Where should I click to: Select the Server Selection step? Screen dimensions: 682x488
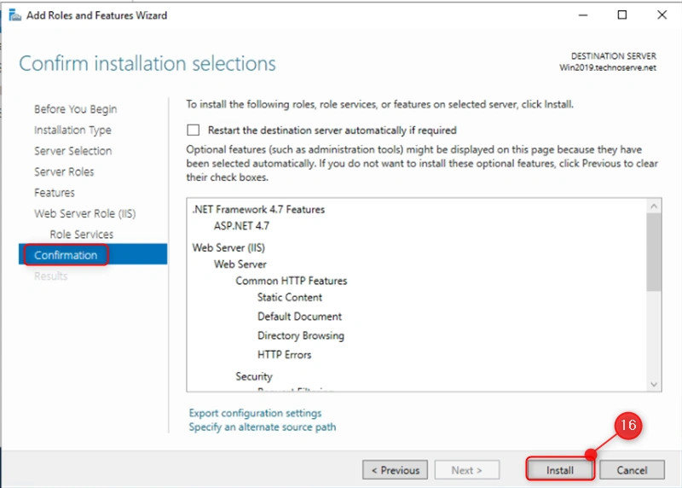point(73,151)
